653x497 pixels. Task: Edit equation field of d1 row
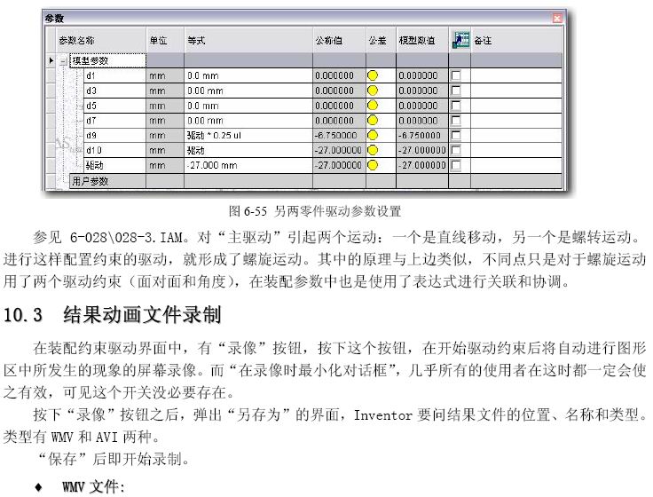pyautogui.click(x=248, y=75)
